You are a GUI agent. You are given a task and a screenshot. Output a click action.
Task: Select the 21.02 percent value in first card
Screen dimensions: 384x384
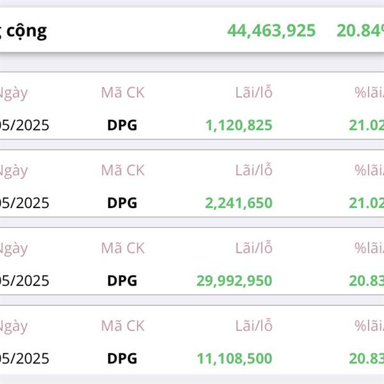[x=366, y=125]
